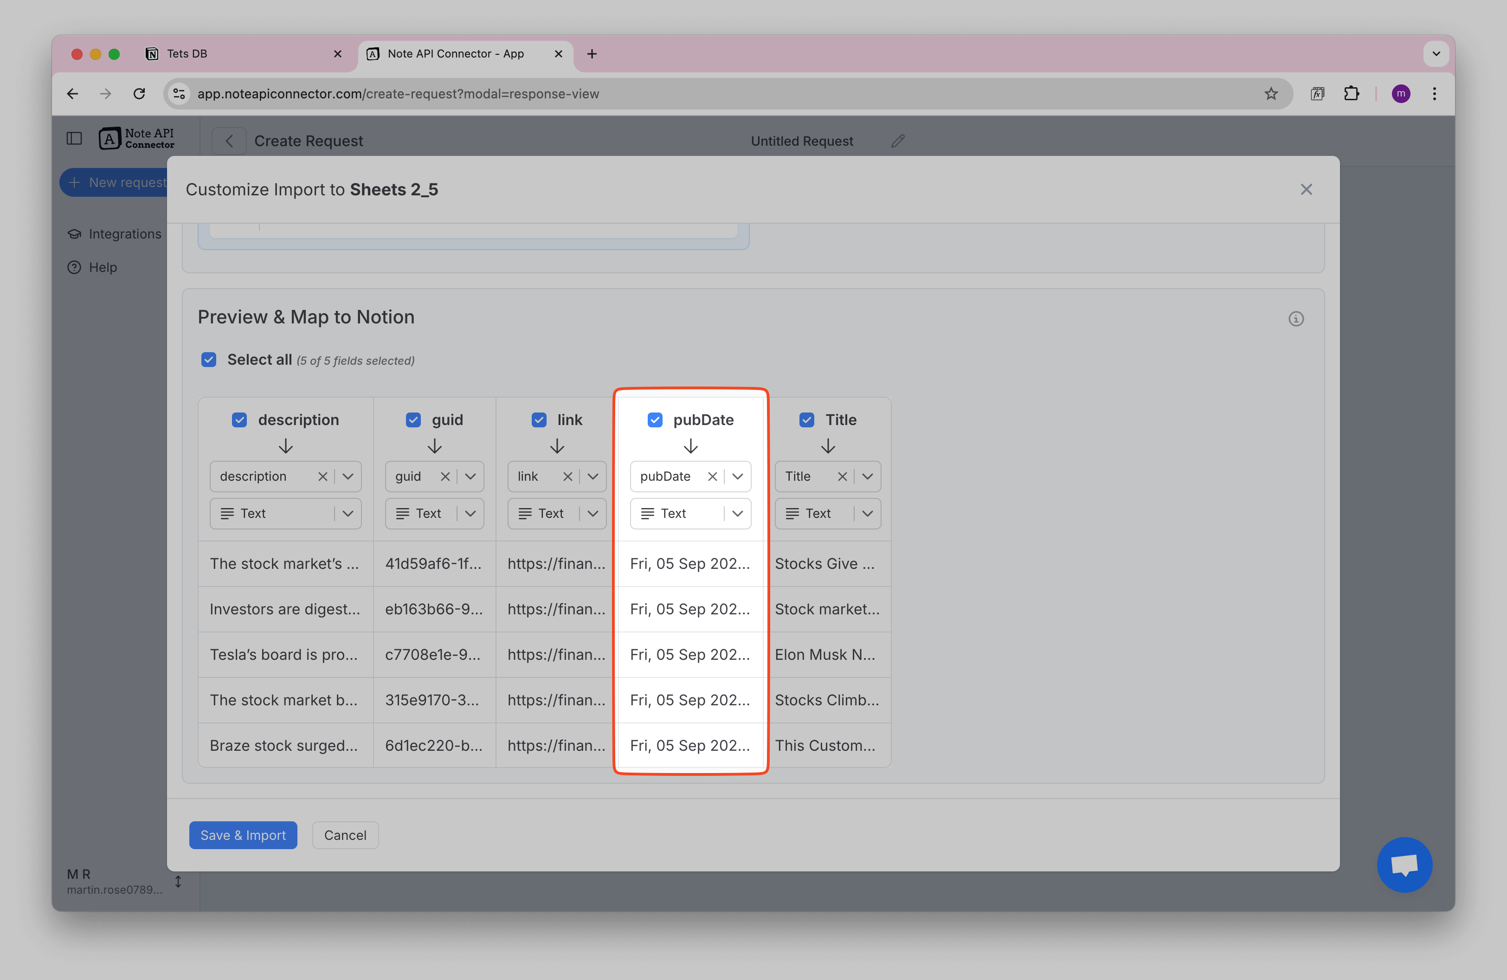Viewport: 1507px width, 980px height.
Task: Switch to the Tets DB browser tab
Action: tap(241, 54)
